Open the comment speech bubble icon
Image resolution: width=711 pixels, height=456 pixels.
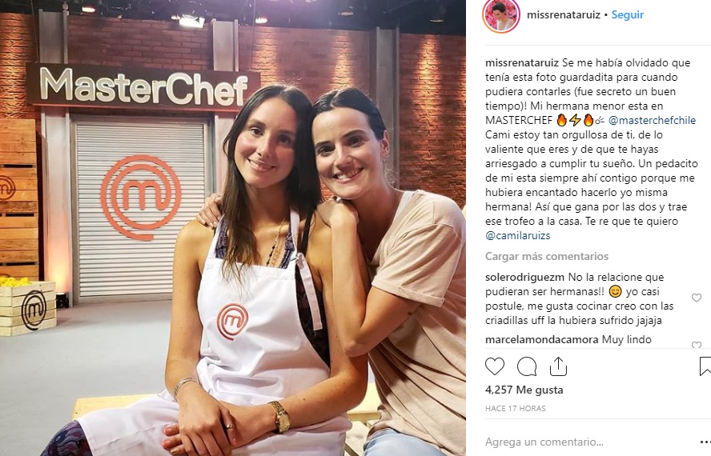[x=527, y=366]
